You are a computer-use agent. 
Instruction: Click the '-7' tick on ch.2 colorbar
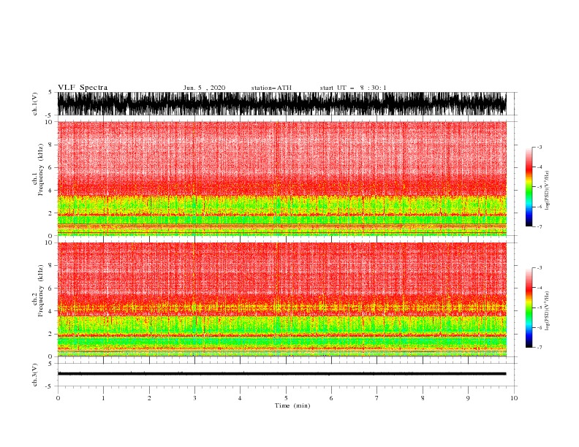point(540,348)
